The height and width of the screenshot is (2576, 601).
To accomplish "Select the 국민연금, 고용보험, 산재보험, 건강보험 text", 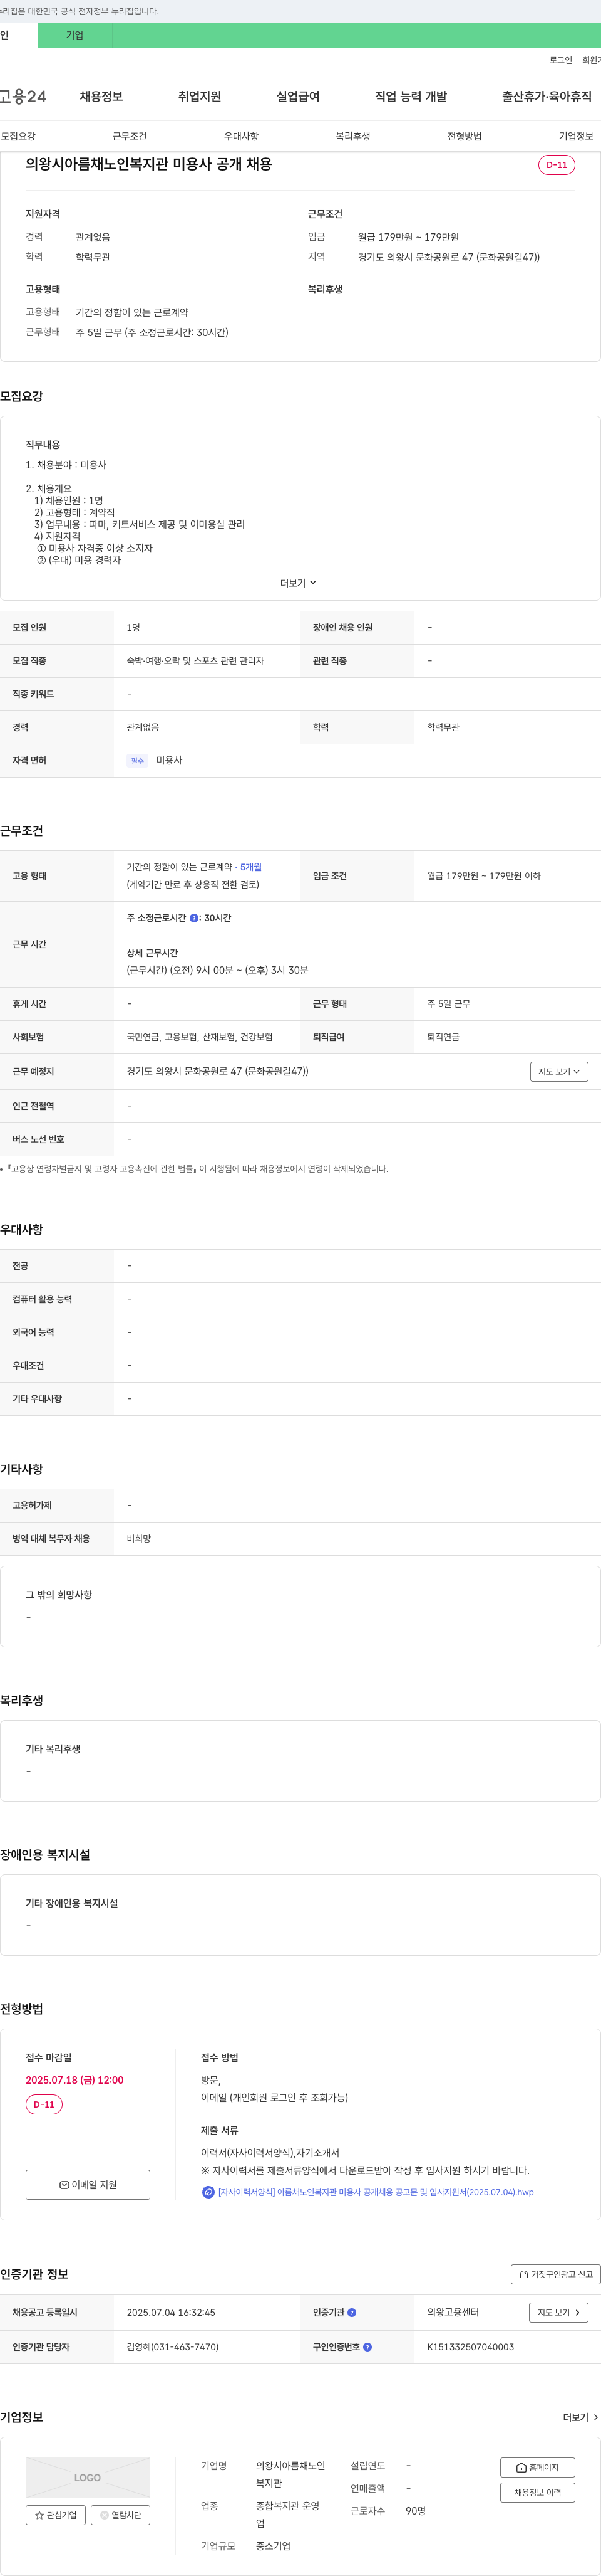I will (x=200, y=1037).
